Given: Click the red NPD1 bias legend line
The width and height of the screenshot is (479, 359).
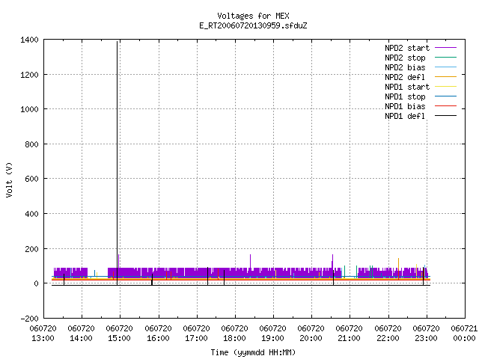Looking at the screenshot, I should (445, 106).
